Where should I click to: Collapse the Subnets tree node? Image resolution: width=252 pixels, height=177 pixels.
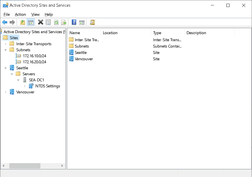point(6,50)
